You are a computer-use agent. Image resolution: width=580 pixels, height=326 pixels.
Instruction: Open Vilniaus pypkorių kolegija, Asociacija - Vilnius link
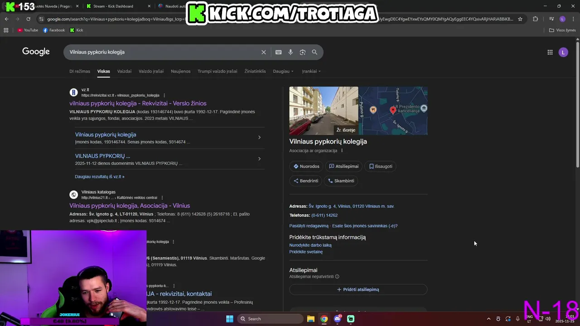point(130,206)
